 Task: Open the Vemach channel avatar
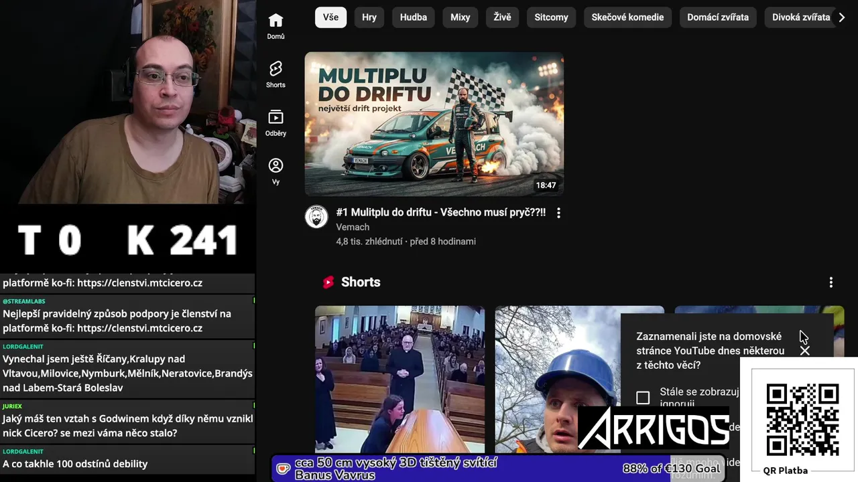coord(316,217)
